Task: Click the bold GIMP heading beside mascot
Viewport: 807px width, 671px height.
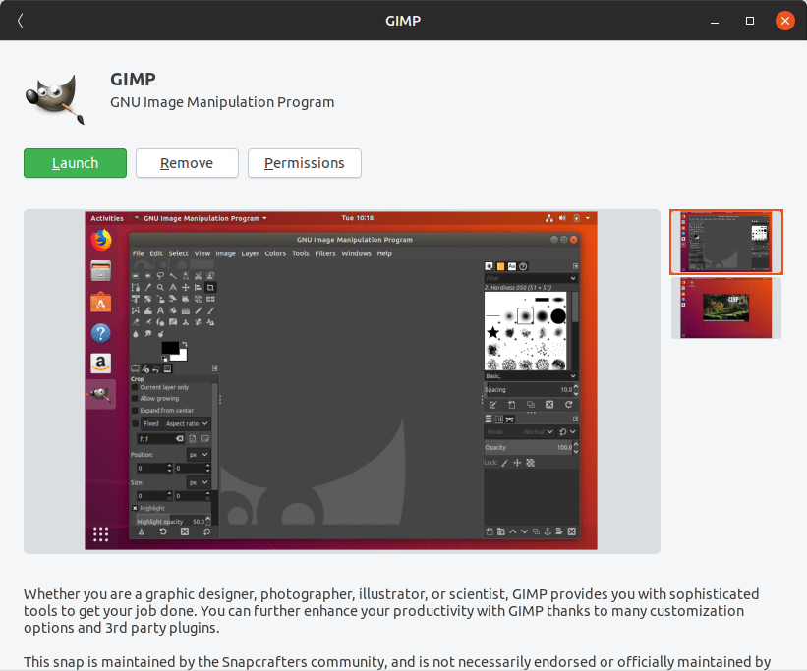Action: 133,80
